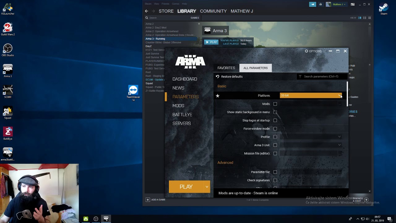
Task: Select the arma3battleye desktop shortcut
Action: pyautogui.click(x=8, y=154)
